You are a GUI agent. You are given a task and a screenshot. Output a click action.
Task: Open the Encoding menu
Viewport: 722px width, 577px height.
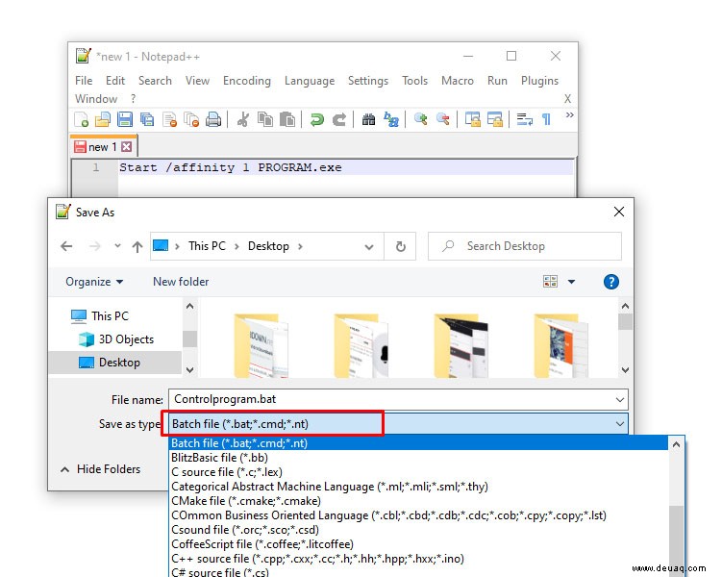pyautogui.click(x=247, y=81)
